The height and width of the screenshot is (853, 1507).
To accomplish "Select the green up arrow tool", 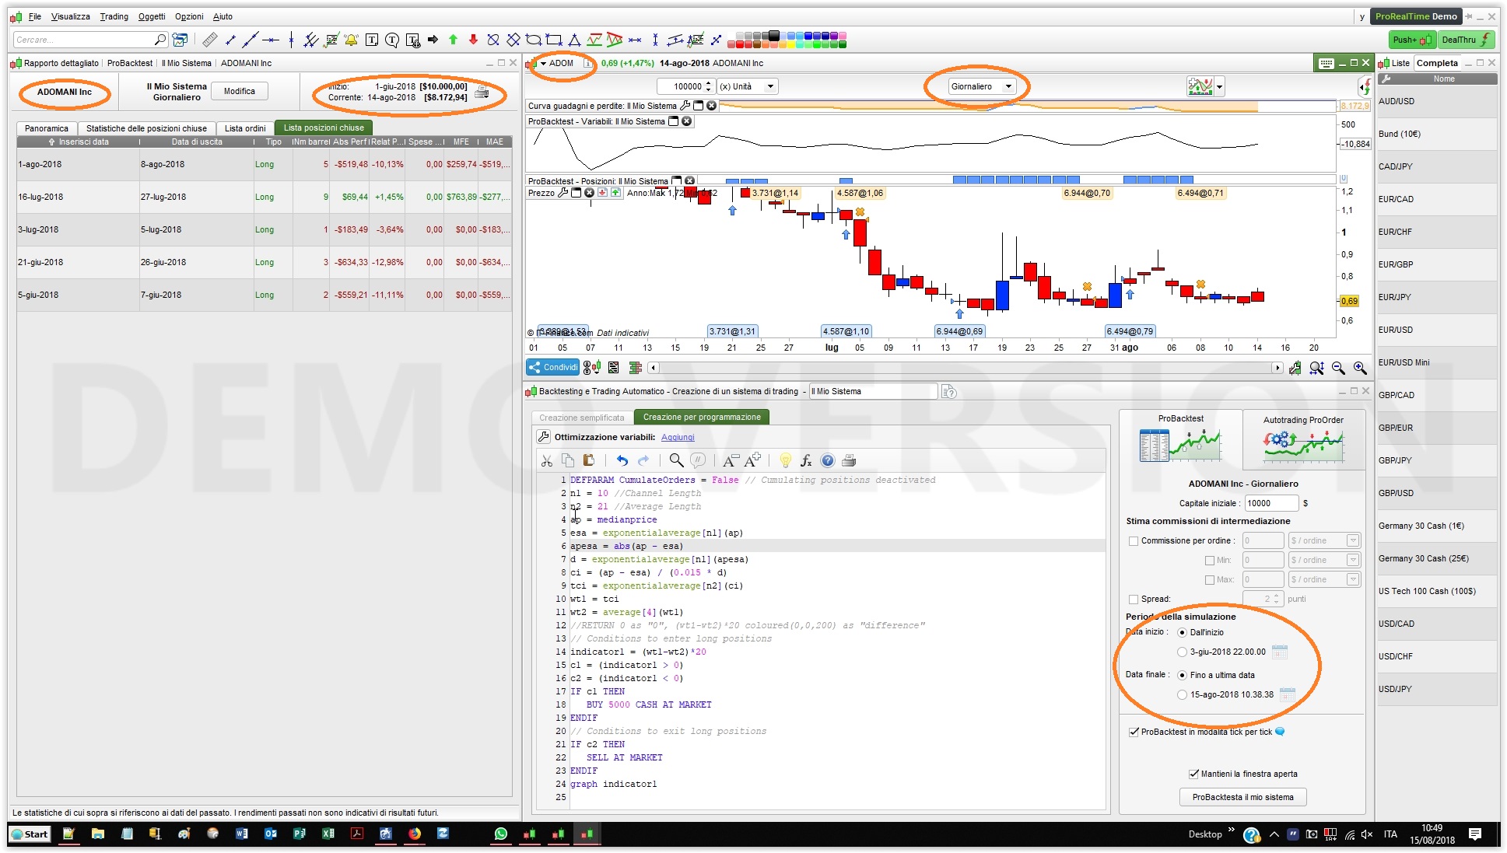I will 453,40.
